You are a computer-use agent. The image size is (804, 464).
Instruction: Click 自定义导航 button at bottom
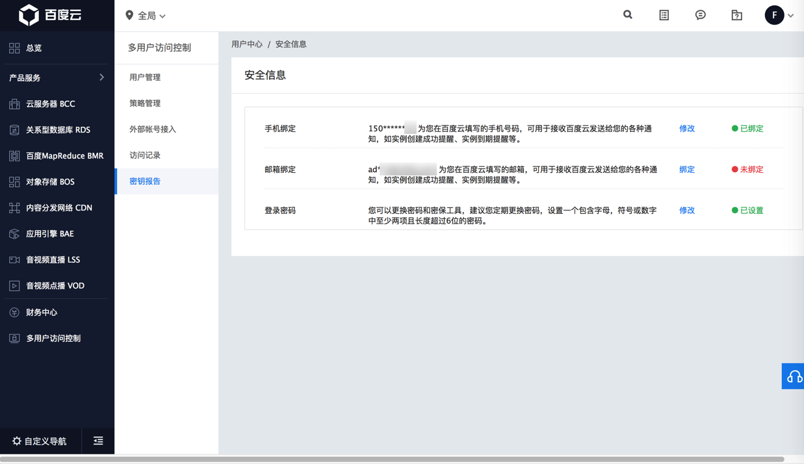40,441
